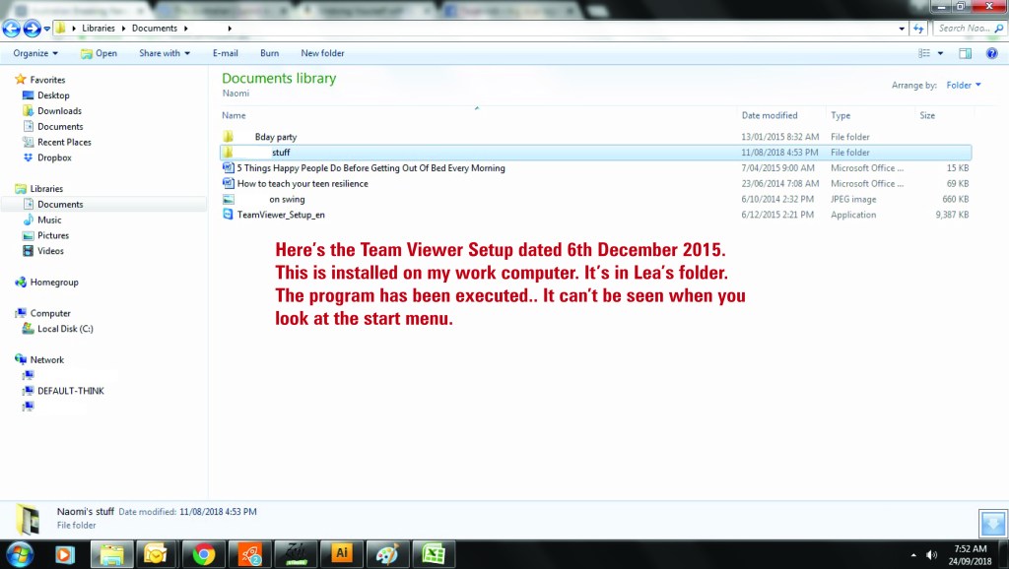
Task: Click the New folder button
Action: point(322,53)
